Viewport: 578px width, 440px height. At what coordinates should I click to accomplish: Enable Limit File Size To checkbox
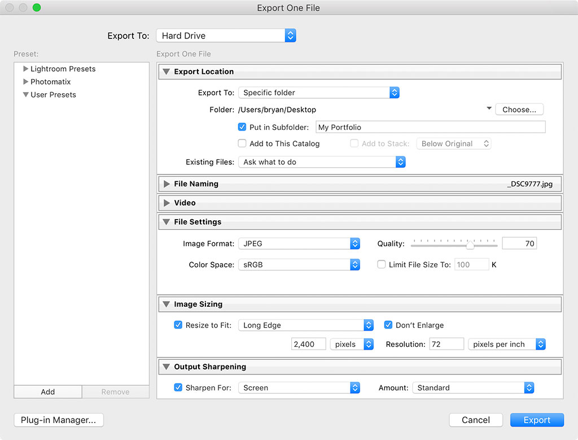(x=382, y=264)
